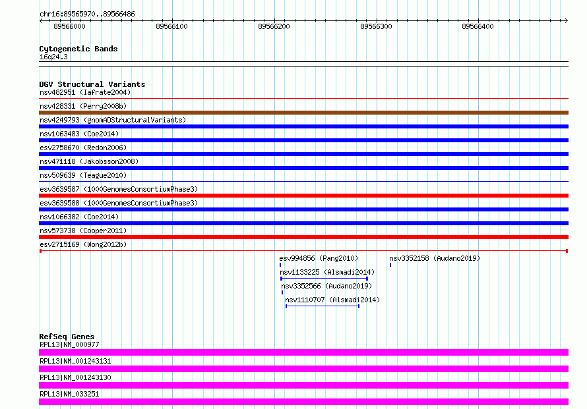Image resolution: width=587 pixels, height=409 pixels.
Task: Click the 89566300 ruler position
Action: coord(376,26)
